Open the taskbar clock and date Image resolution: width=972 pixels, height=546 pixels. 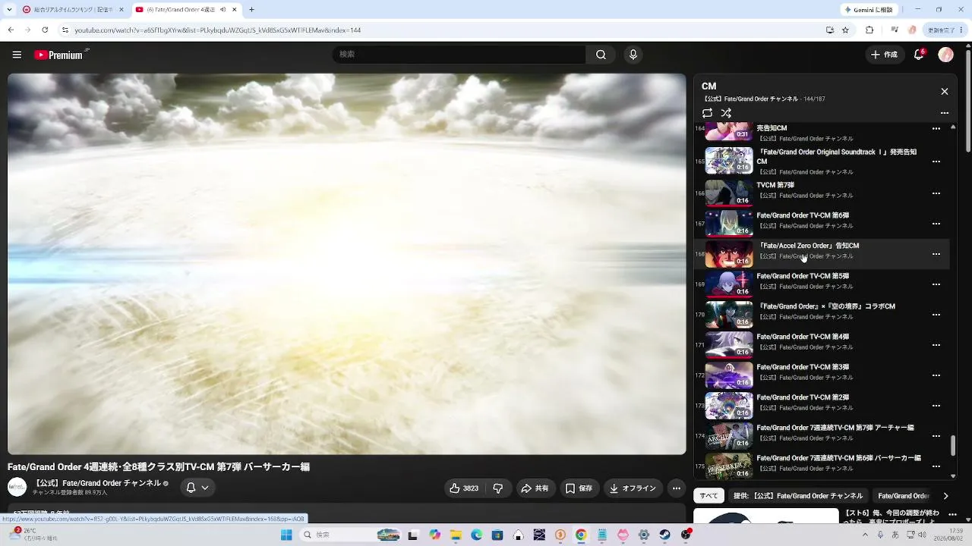click(x=947, y=535)
